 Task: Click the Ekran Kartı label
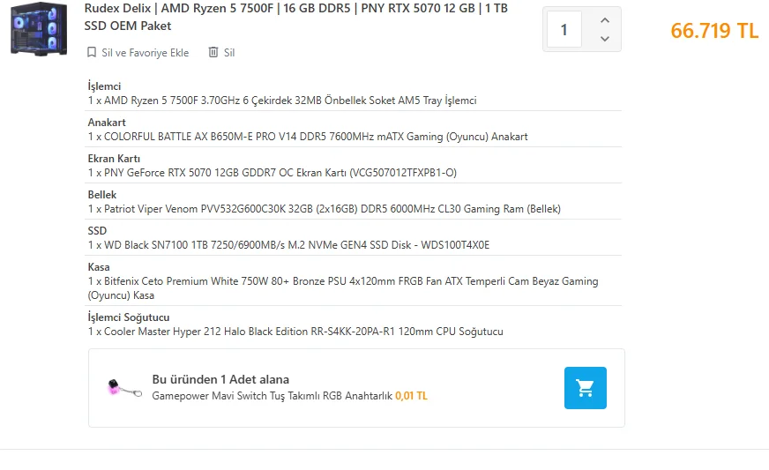114,159
